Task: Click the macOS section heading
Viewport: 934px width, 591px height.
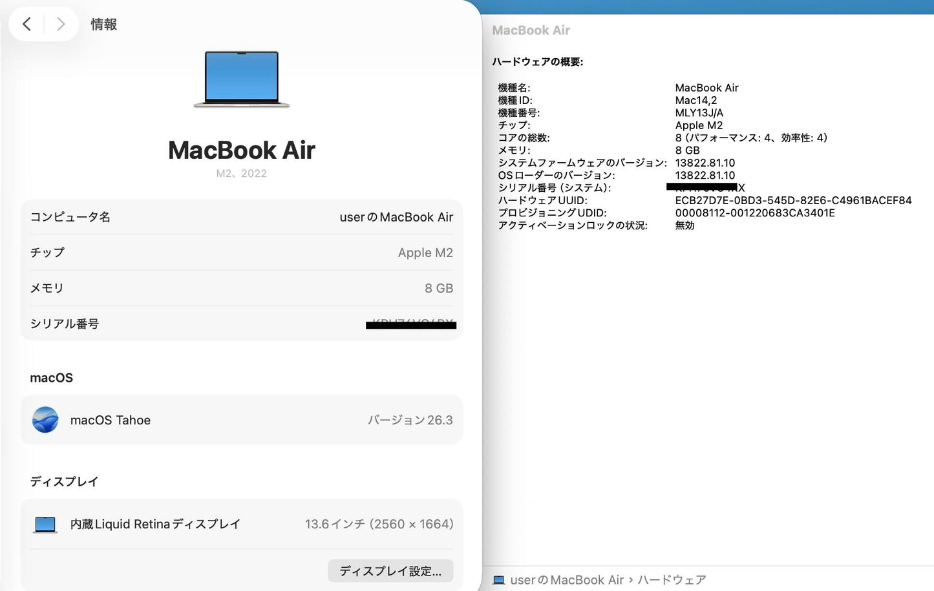Action: tap(52, 378)
